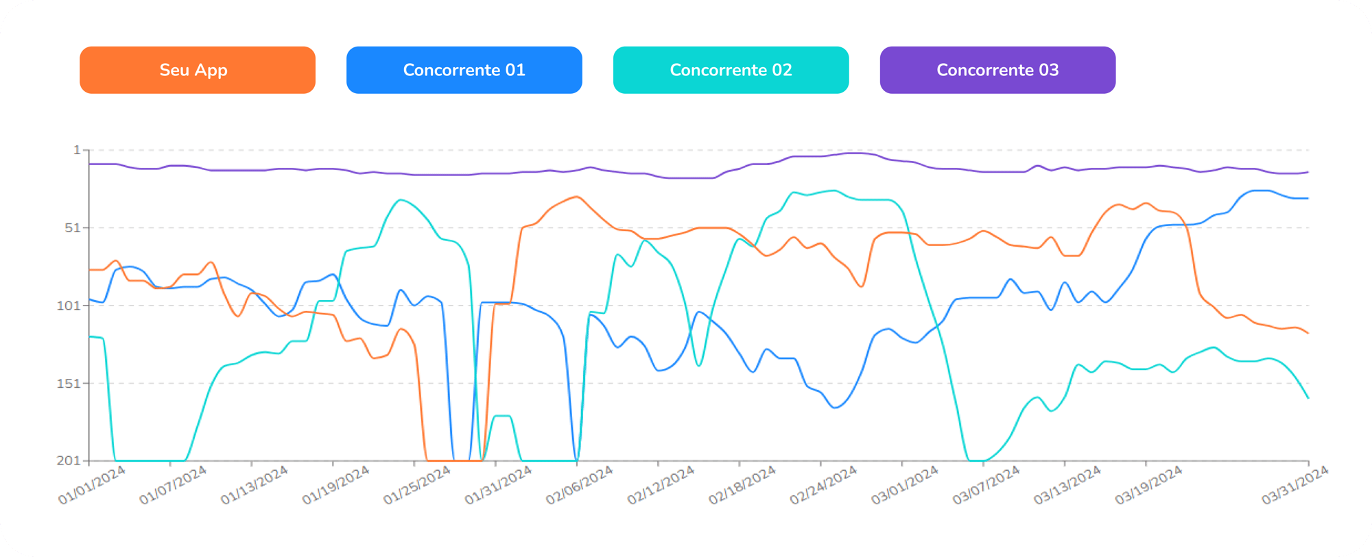Click the y-axis rank 151 label
This screenshot has width=1372, height=557.
69,384
